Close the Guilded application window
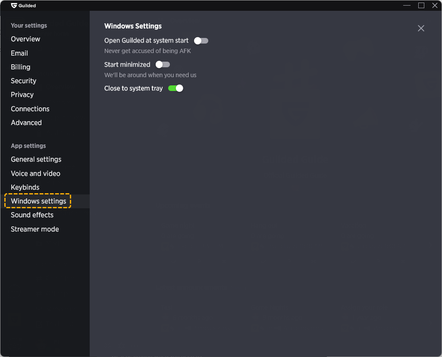This screenshot has height=357, width=442. (435, 5)
